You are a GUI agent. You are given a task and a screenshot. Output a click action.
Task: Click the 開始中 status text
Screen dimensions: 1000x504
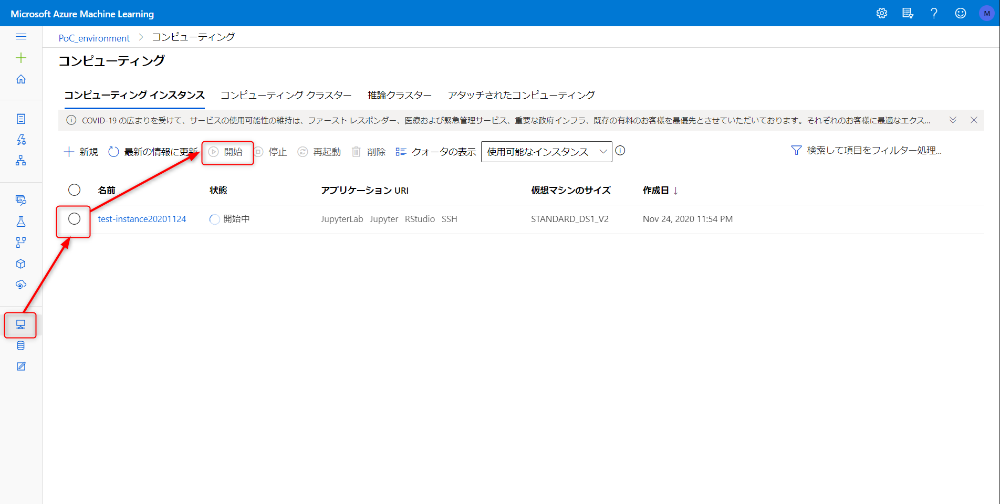pos(236,219)
